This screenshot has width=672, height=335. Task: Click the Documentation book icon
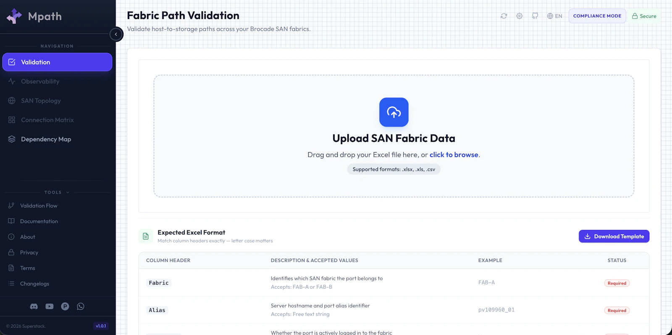11,221
